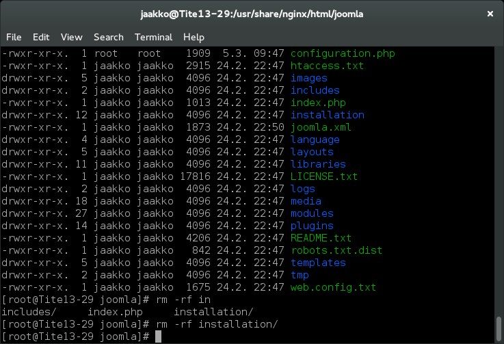Screen dimensions: 504x344
Task: Click the web.config.txt filename
Action: click(333, 287)
